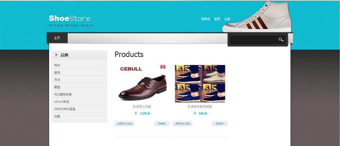Open the 购物车 shopping cart link
340x146 pixels.
pyautogui.click(x=206, y=19)
